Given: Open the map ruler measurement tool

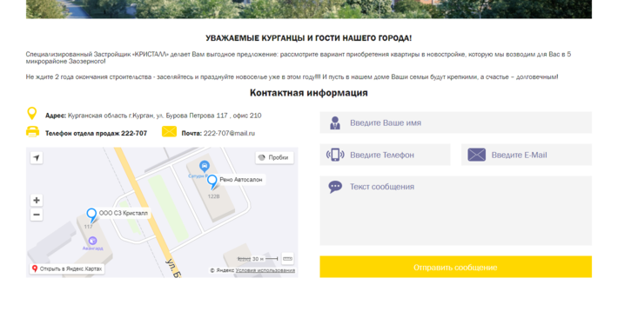Looking at the screenshot, I should 288,259.
